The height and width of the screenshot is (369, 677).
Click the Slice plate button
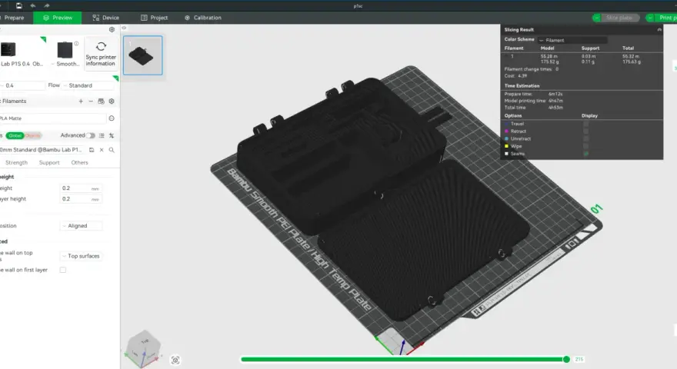click(619, 18)
